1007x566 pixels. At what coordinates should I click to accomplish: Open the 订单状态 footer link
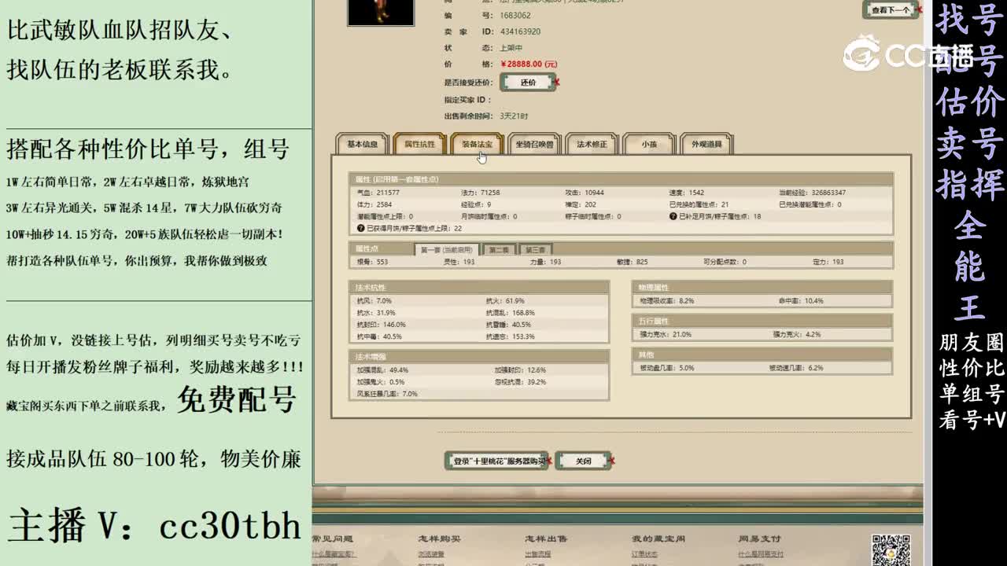(644, 554)
